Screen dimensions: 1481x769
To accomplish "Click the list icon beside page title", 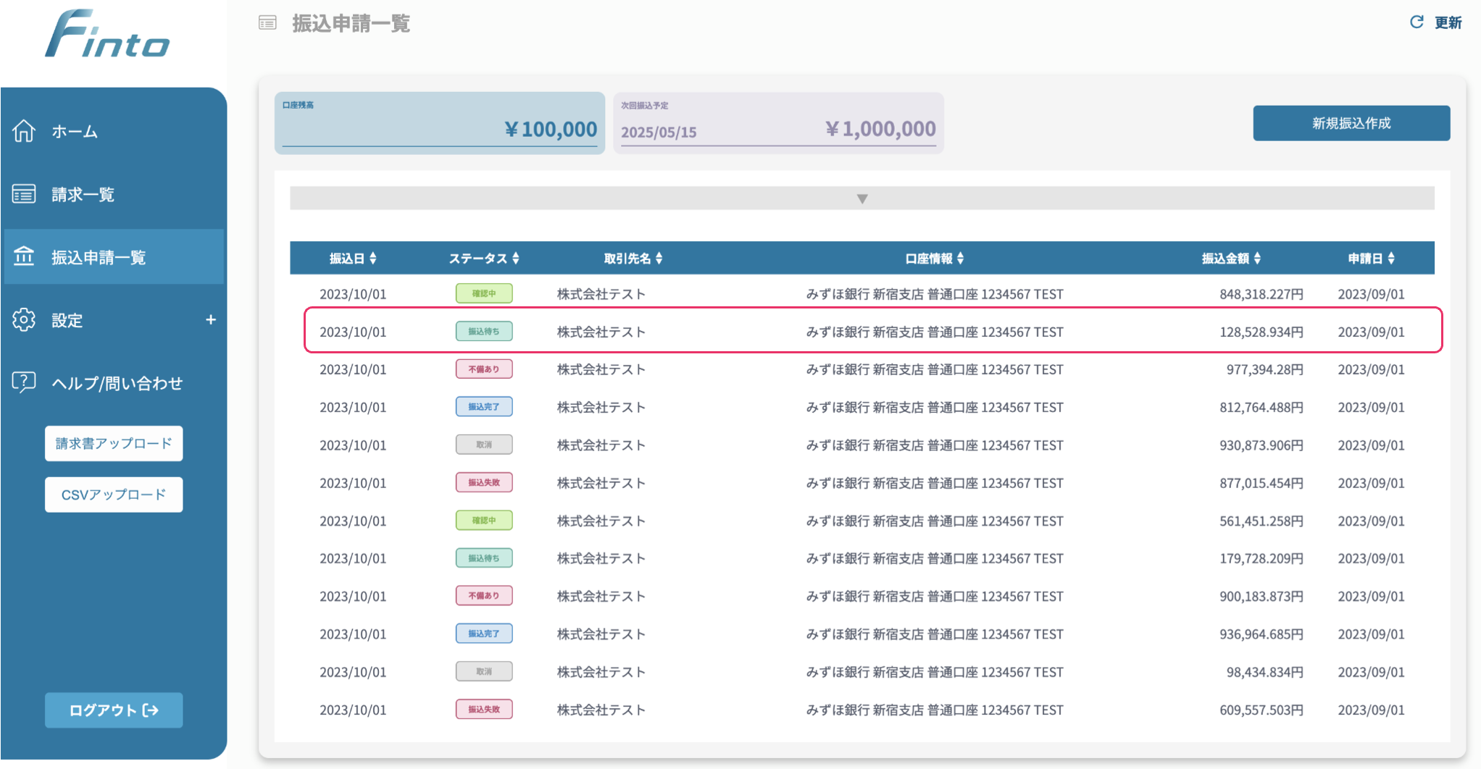I will [x=267, y=23].
